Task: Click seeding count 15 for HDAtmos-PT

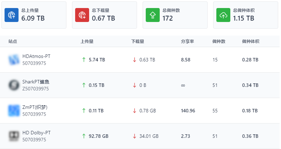Action: 215,60
